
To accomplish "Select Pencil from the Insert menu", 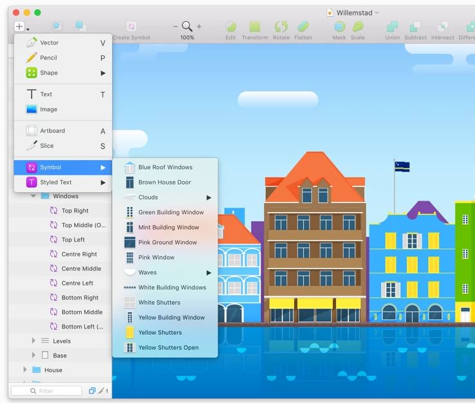I will click(x=63, y=58).
